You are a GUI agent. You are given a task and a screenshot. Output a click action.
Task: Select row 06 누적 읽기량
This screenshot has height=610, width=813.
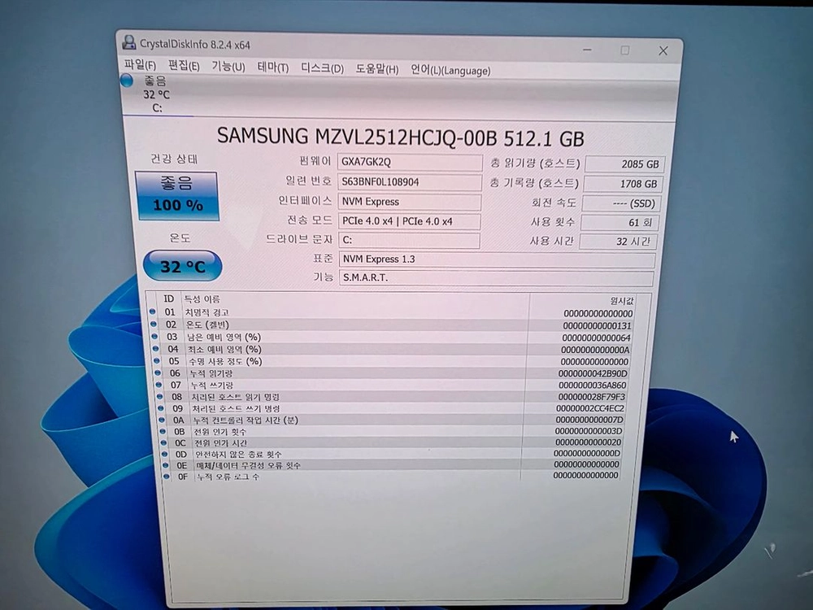click(x=393, y=373)
